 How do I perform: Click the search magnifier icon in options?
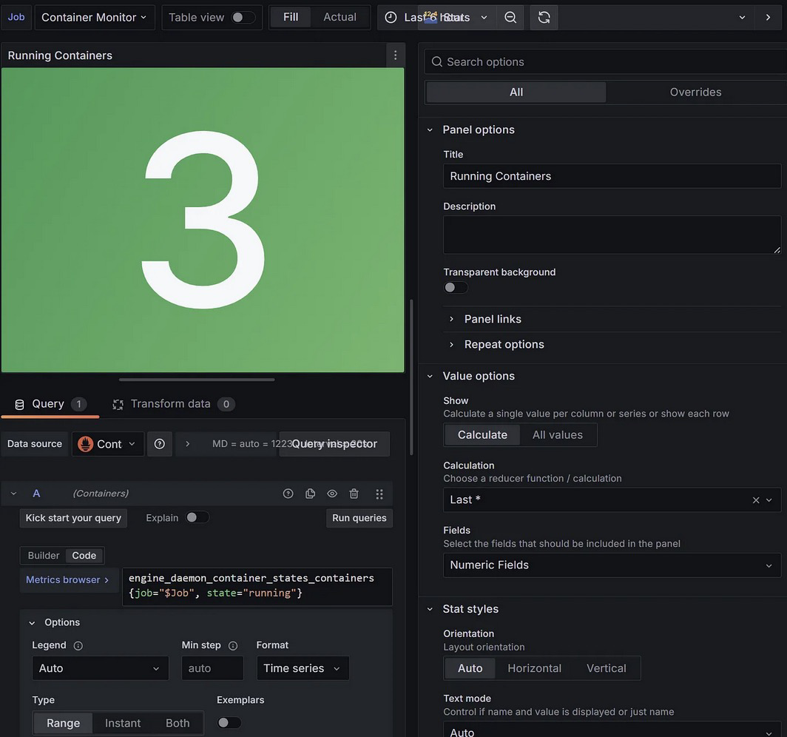pyautogui.click(x=437, y=61)
